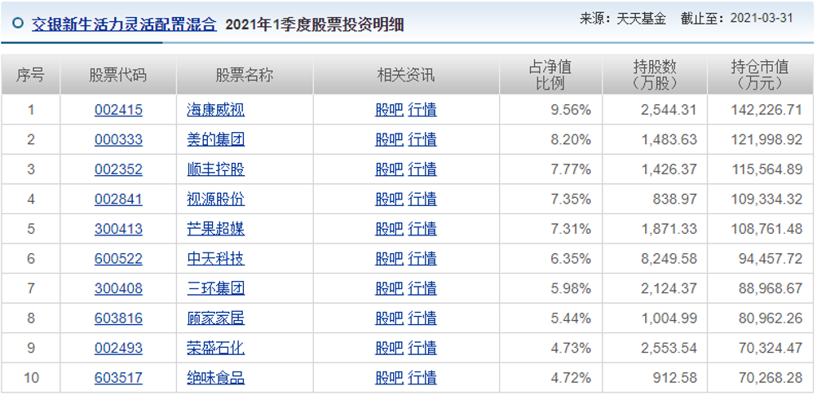
Task: Click stock code 300413
Action: tap(118, 229)
